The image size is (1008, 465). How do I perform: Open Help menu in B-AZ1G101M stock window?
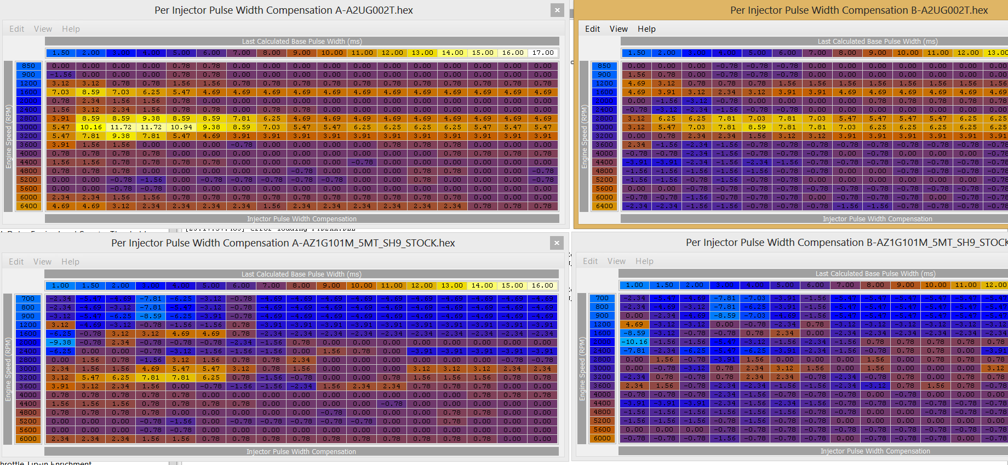(644, 261)
